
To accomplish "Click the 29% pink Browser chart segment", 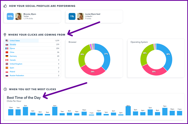I will [93, 72].
